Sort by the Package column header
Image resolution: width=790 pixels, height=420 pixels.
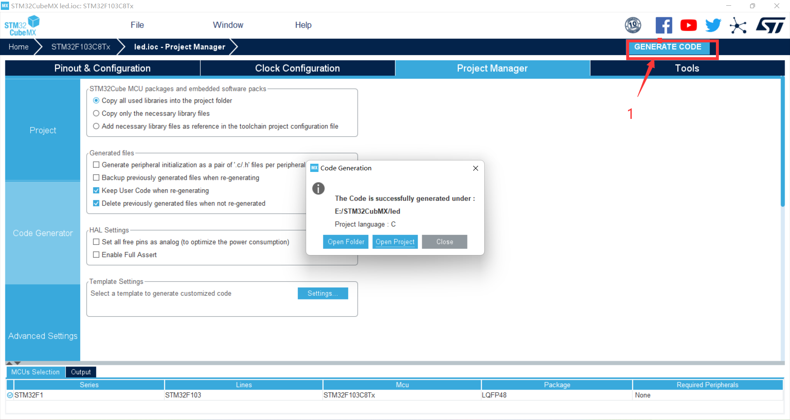pyautogui.click(x=557, y=385)
